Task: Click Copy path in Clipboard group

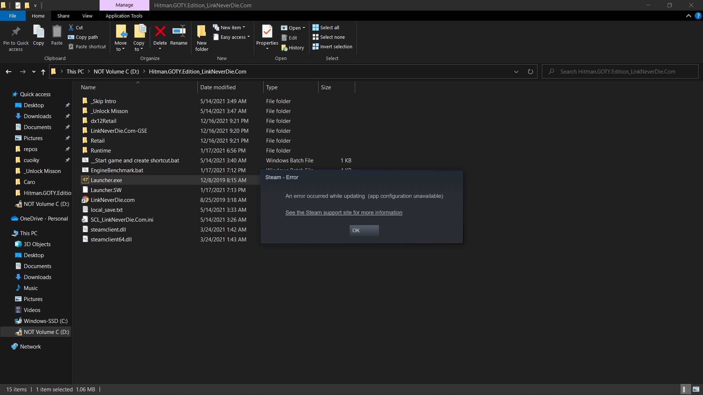Action: tap(83, 37)
